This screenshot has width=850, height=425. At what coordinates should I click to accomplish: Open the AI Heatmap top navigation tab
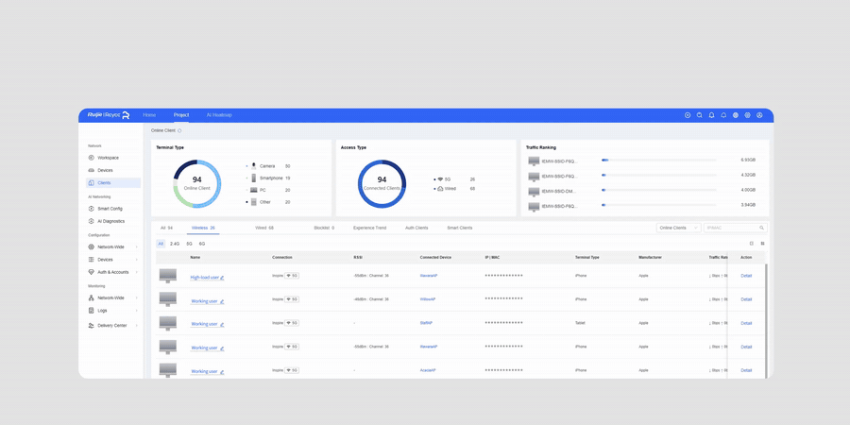[x=219, y=115]
